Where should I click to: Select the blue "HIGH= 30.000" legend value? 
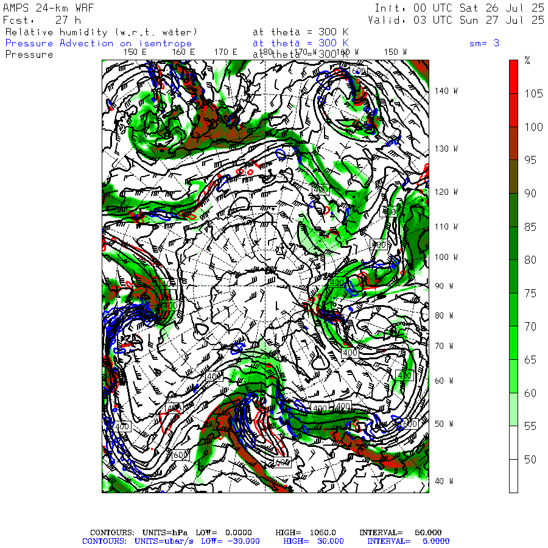click(x=314, y=541)
